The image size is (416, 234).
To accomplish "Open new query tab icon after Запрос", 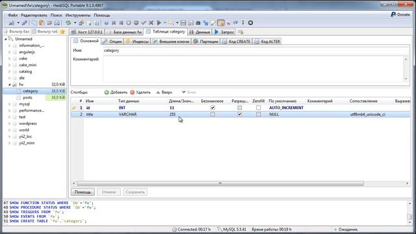I will 240,32.
